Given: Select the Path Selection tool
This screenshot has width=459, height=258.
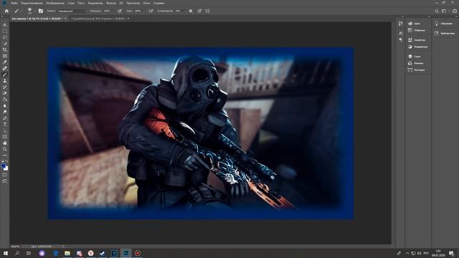Looking at the screenshot, I should coord(5,130).
